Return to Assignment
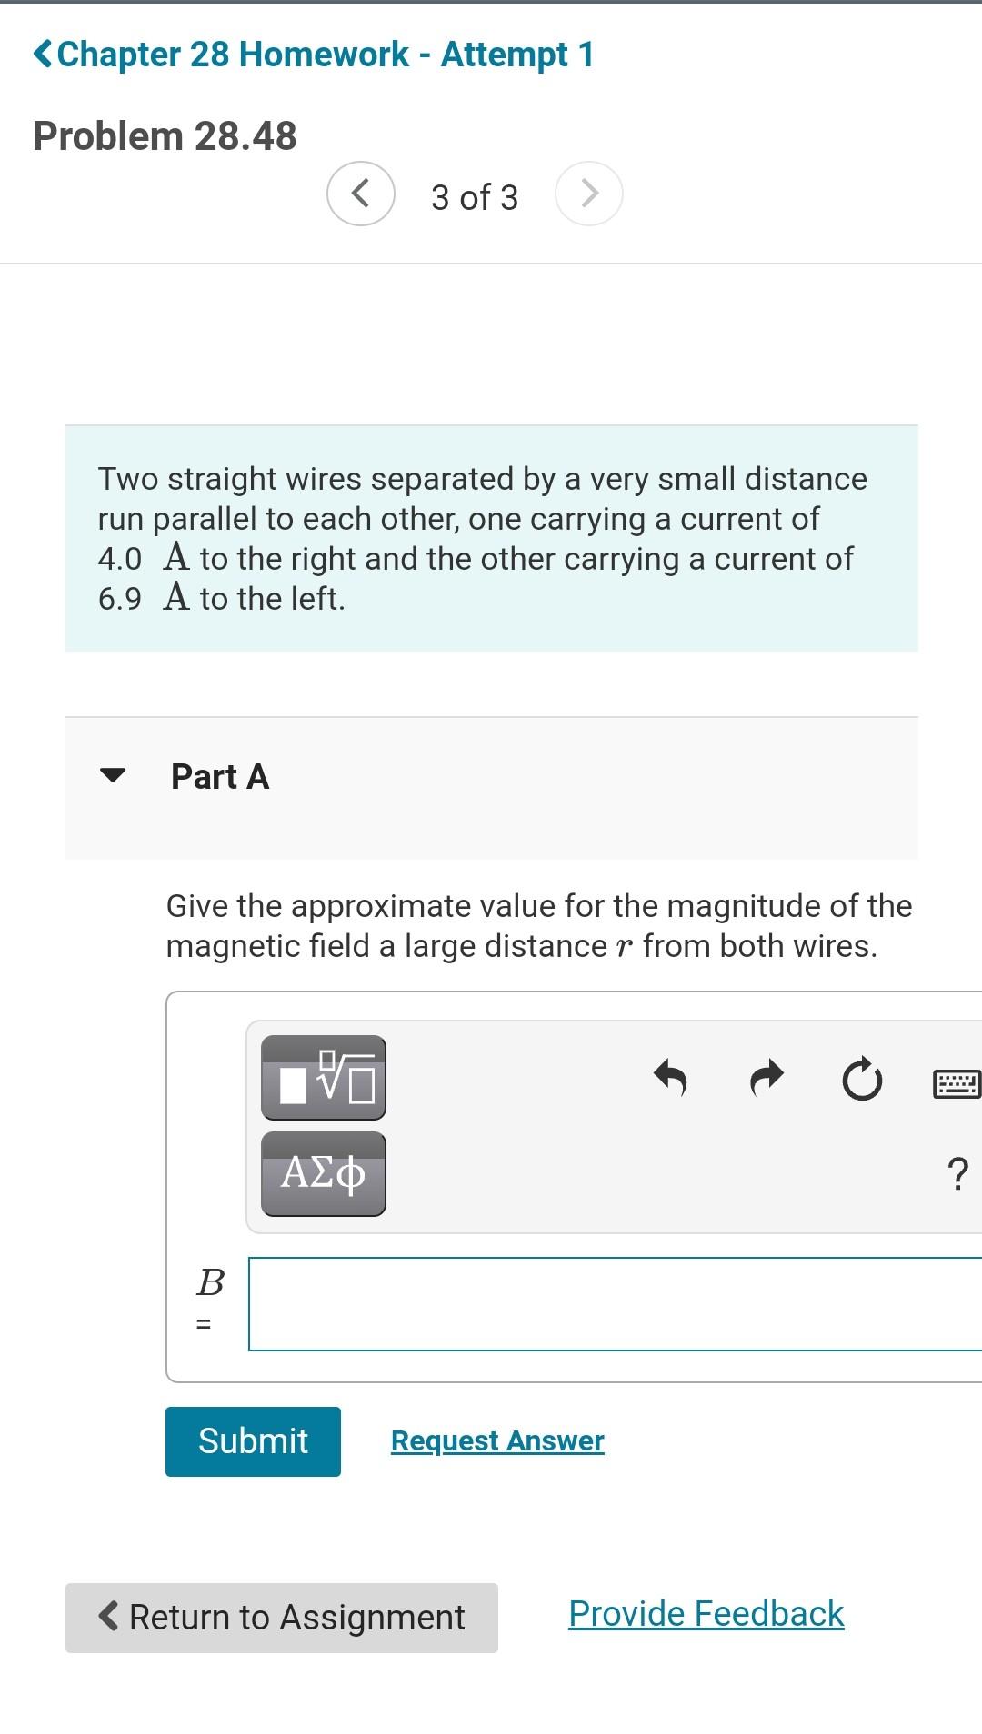The image size is (982, 1734). 282,1617
